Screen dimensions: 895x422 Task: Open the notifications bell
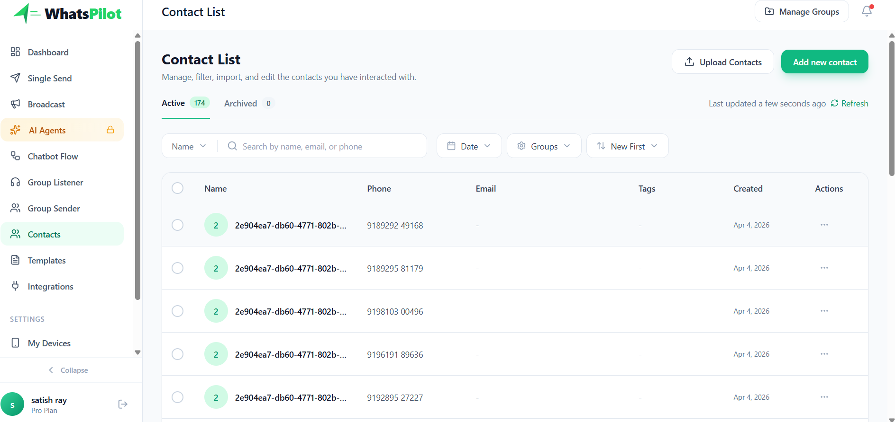[867, 11]
